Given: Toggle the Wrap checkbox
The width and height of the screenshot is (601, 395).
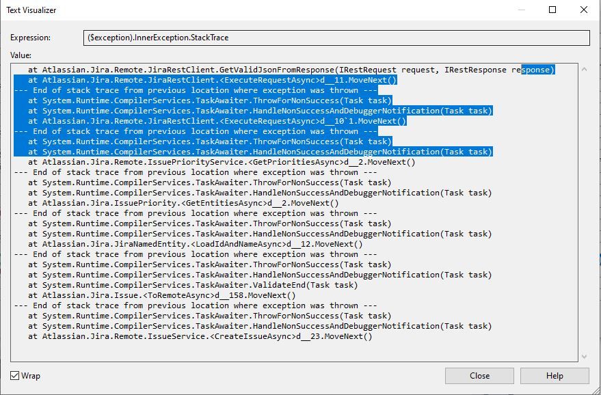Looking at the screenshot, I should click(x=14, y=375).
